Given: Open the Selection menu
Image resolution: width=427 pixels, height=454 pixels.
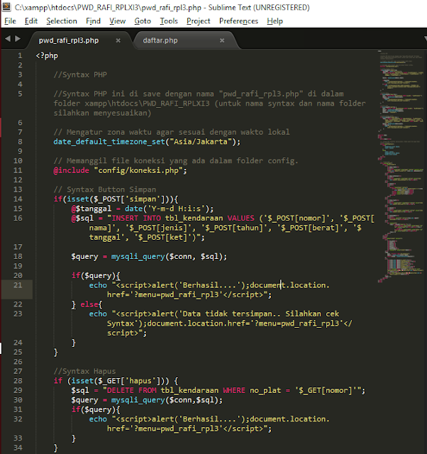Looking at the screenshot, I should point(62,21).
